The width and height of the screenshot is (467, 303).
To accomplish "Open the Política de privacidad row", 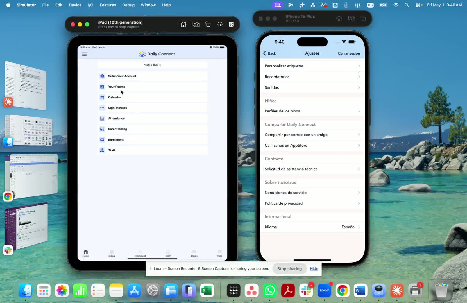I will (x=312, y=203).
